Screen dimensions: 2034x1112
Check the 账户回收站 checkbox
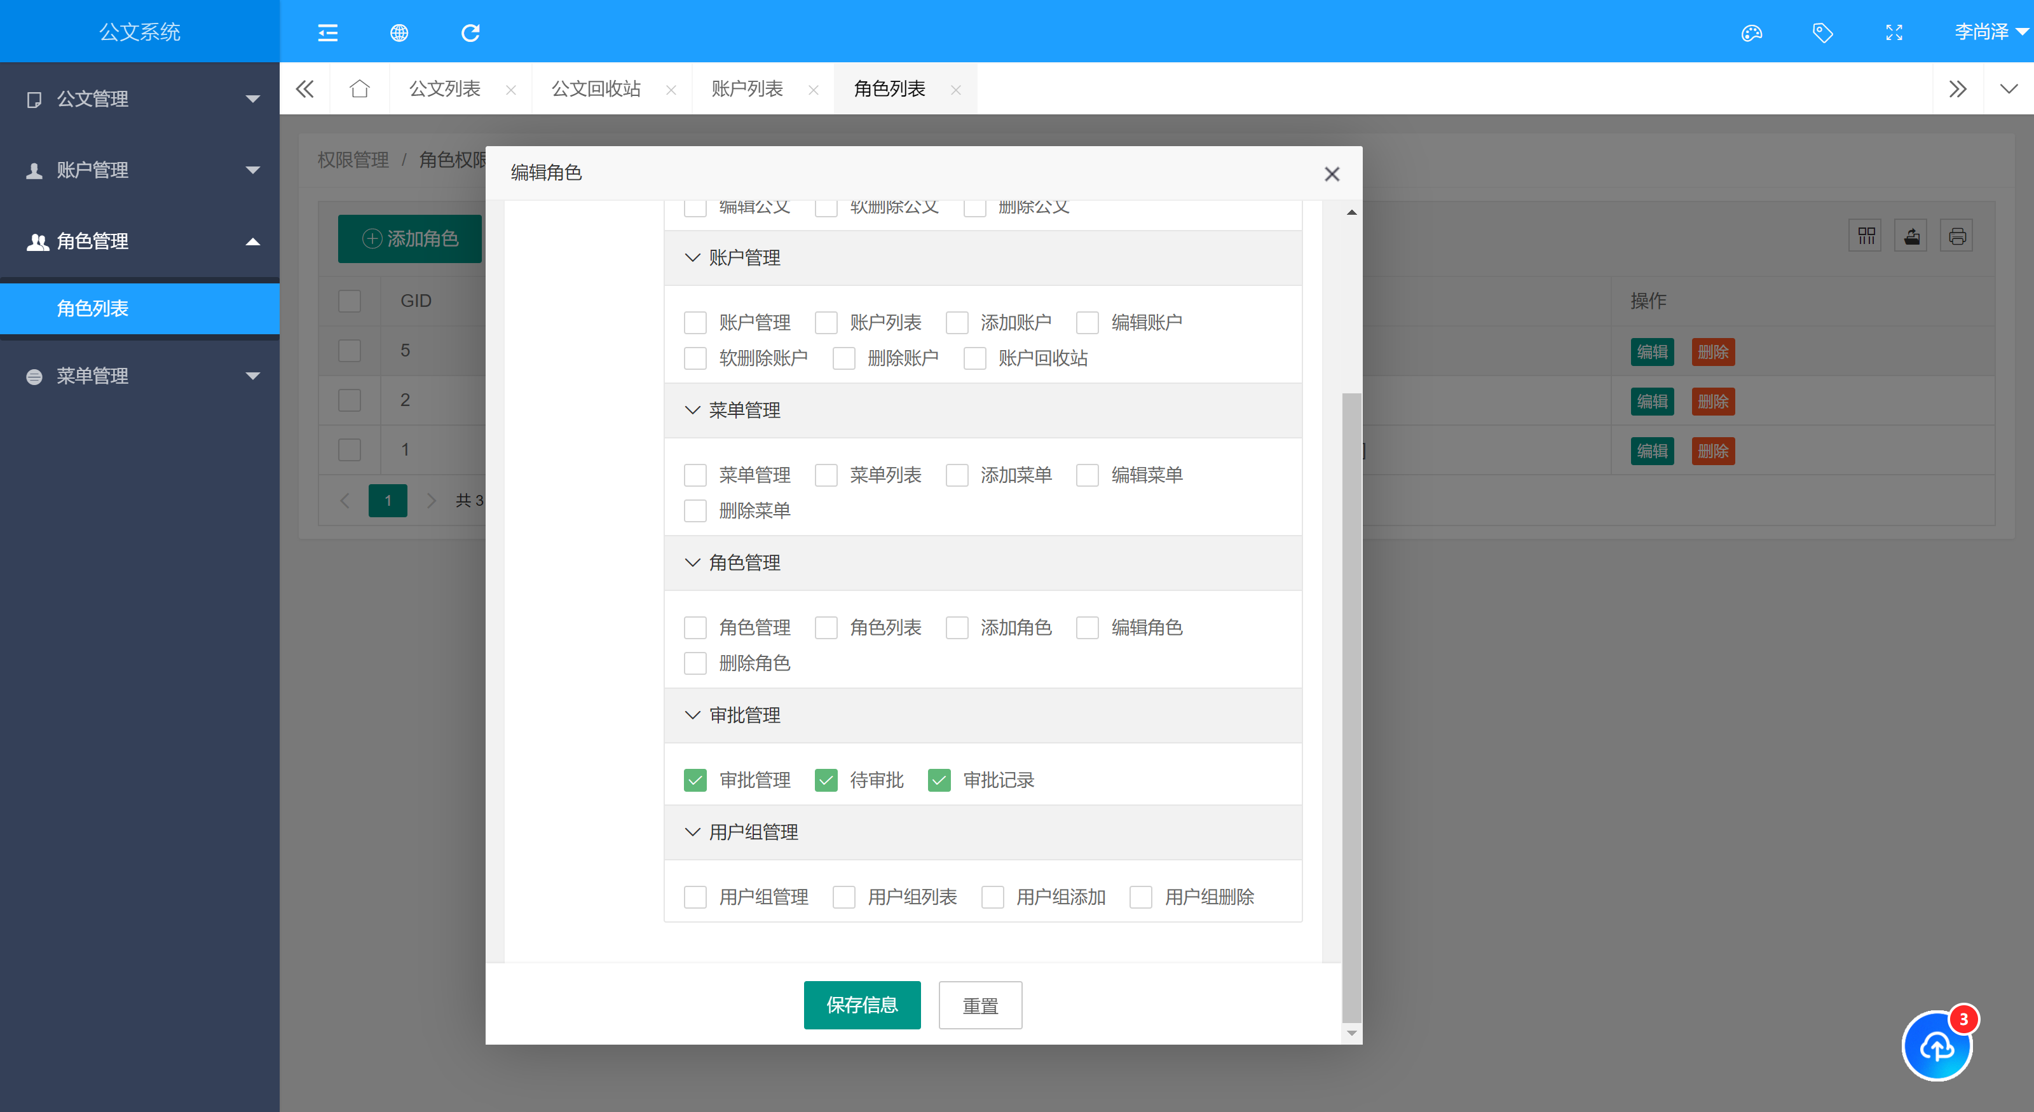coord(974,358)
